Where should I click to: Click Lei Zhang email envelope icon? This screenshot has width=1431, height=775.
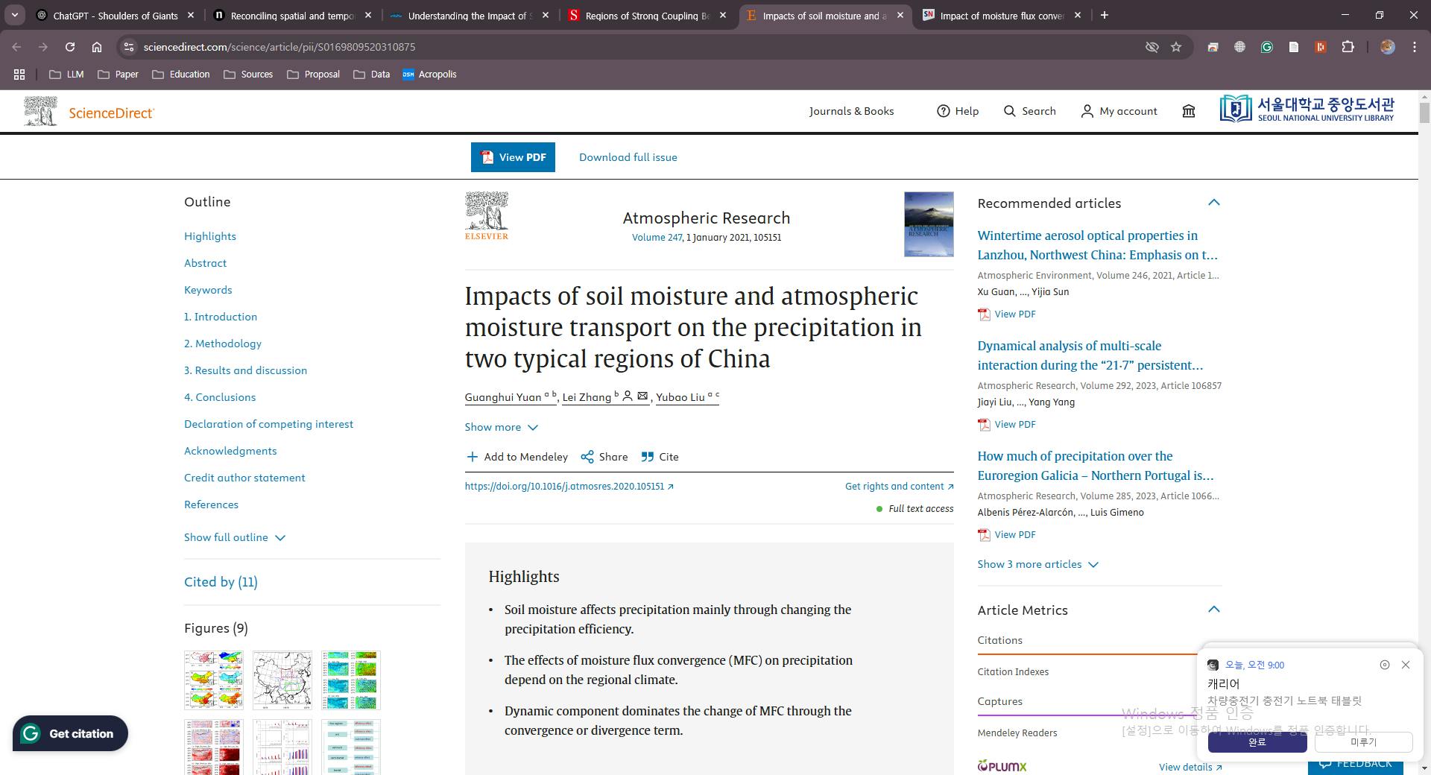coord(642,396)
